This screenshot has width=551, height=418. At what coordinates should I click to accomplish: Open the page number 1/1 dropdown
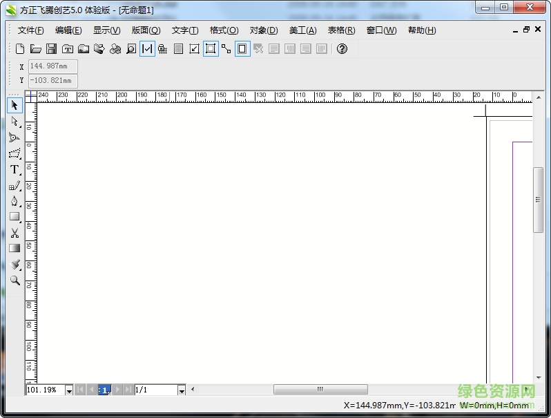click(182, 390)
